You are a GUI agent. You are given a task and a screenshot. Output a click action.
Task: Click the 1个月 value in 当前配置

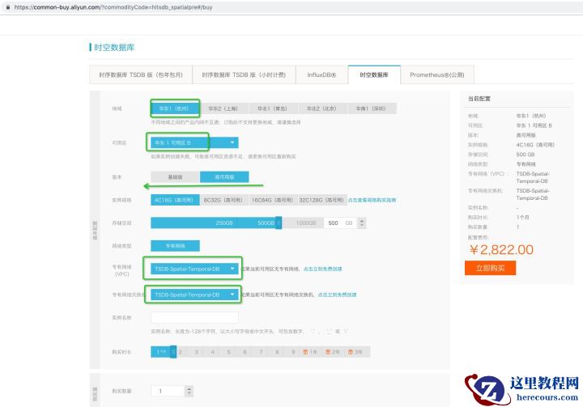tap(522, 217)
